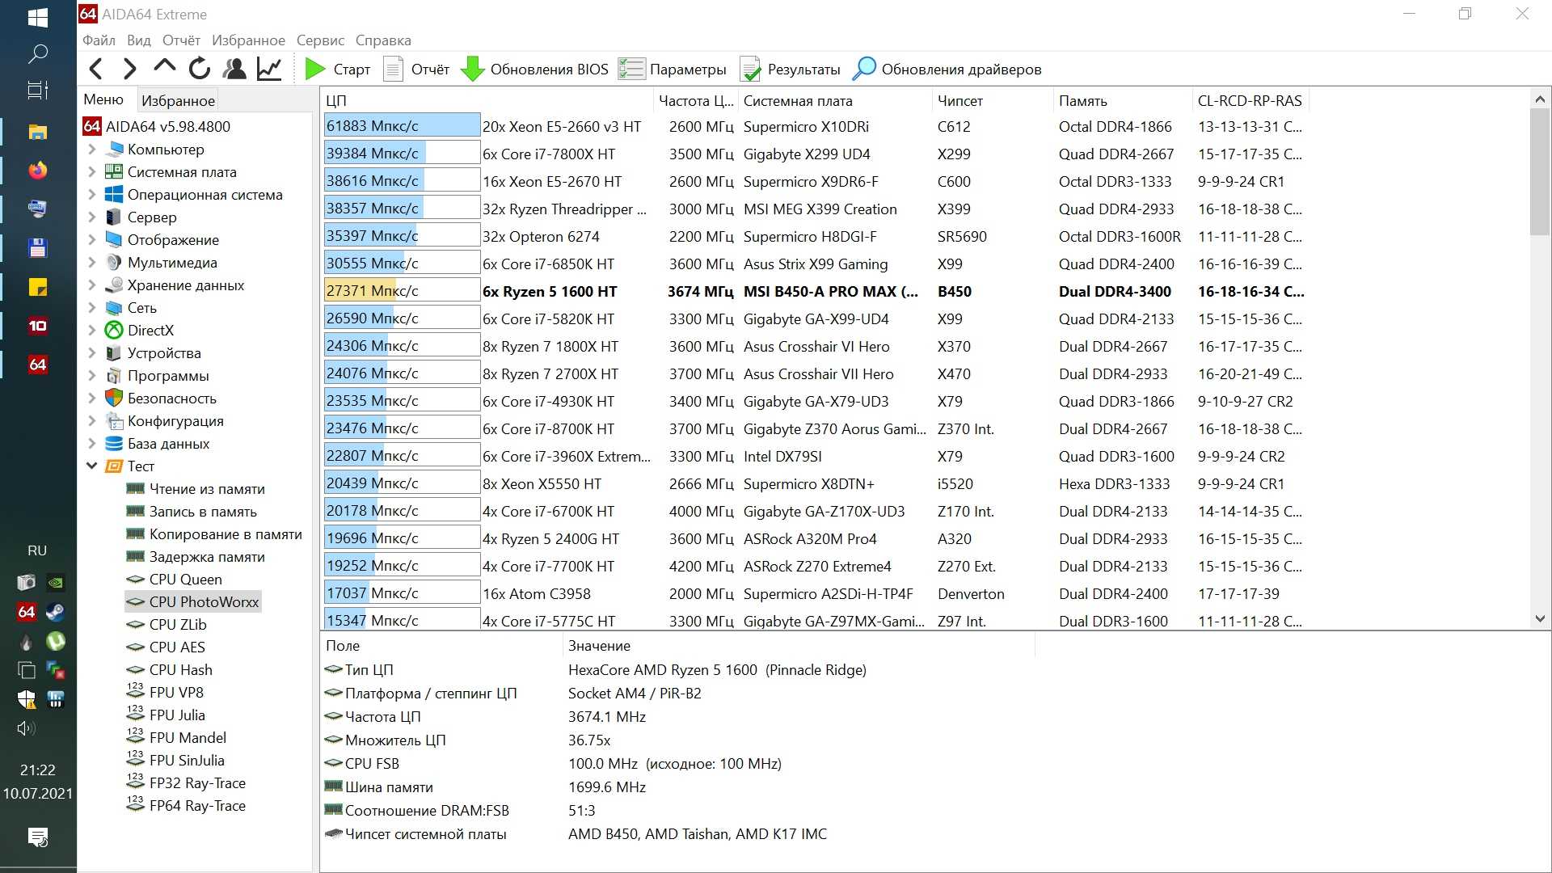Click the Результаты toolbar button

pyautogui.click(x=790, y=70)
